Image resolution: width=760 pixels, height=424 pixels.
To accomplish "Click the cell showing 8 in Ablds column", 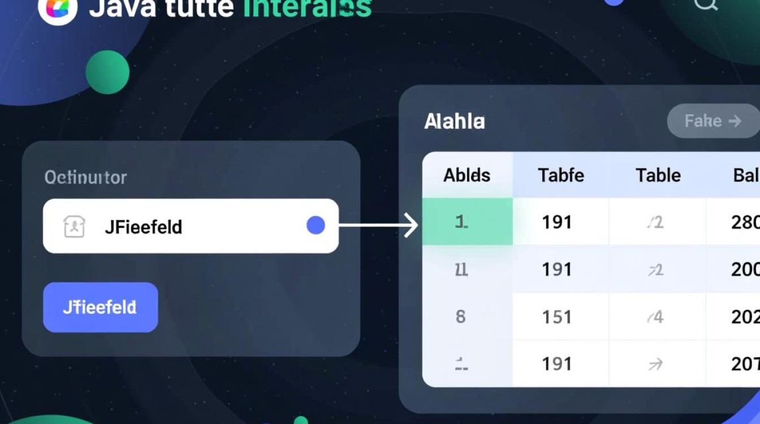I will click(461, 317).
